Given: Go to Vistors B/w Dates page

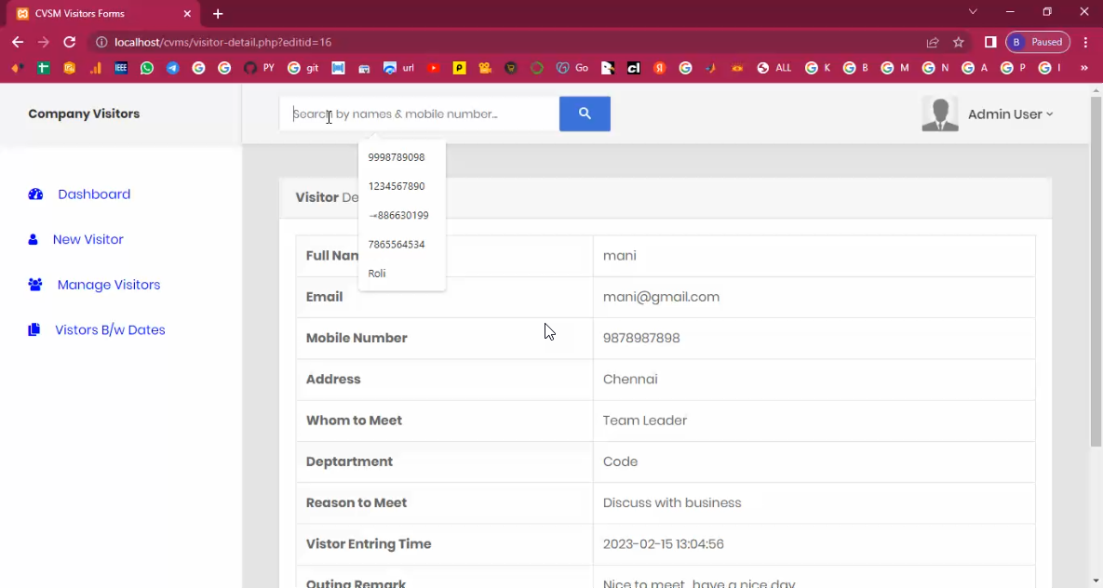Looking at the screenshot, I should [x=110, y=330].
